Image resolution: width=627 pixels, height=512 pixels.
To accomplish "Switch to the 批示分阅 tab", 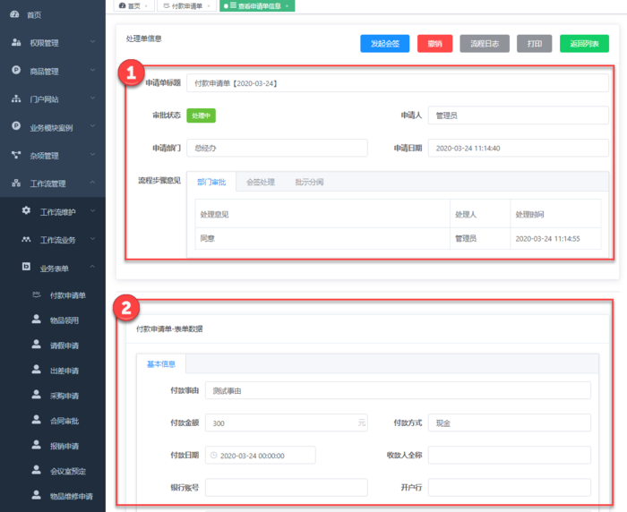I will click(x=309, y=182).
